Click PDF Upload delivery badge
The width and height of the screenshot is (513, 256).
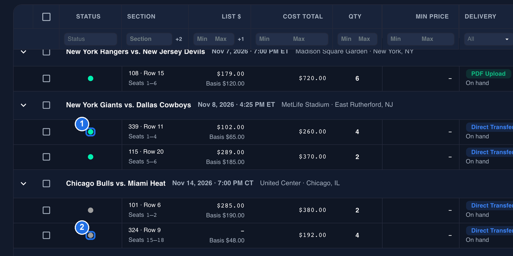pyautogui.click(x=488, y=74)
